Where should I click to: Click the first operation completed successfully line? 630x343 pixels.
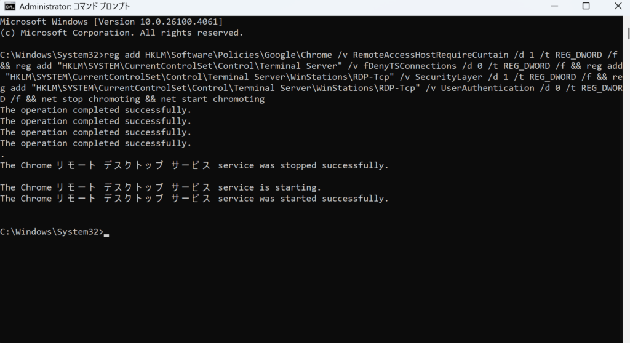point(95,110)
